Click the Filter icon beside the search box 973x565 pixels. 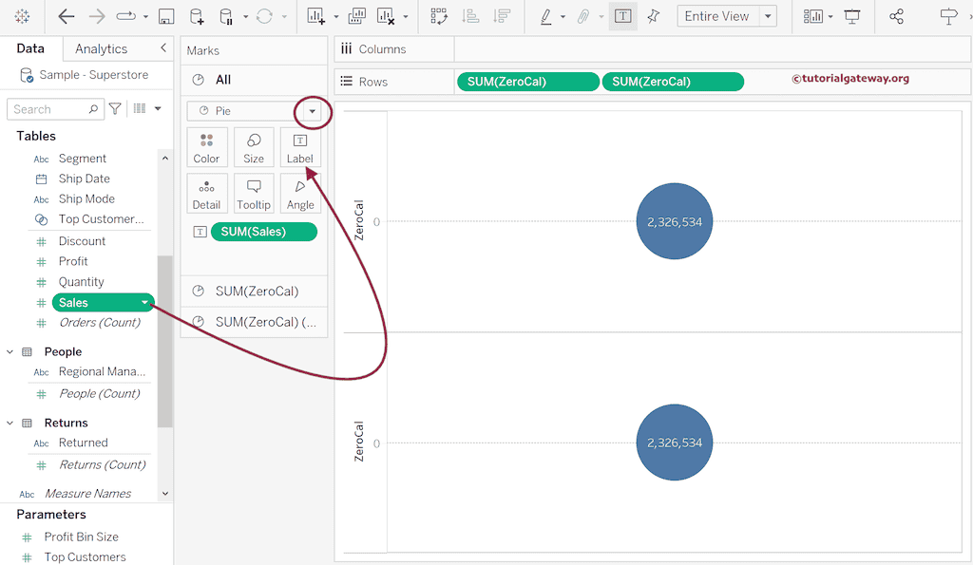click(x=115, y=109)
